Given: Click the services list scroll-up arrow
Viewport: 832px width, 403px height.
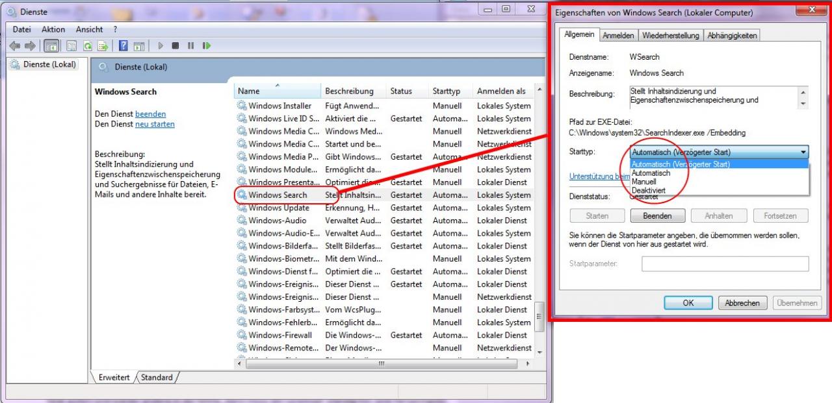Looking at the screenshot, I should (x=539, y=90).
